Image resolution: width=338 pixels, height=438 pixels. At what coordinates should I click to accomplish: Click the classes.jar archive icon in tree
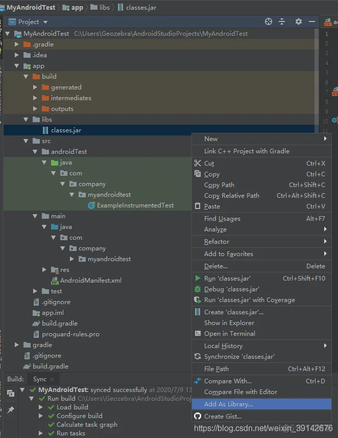(x=45, y=130)
